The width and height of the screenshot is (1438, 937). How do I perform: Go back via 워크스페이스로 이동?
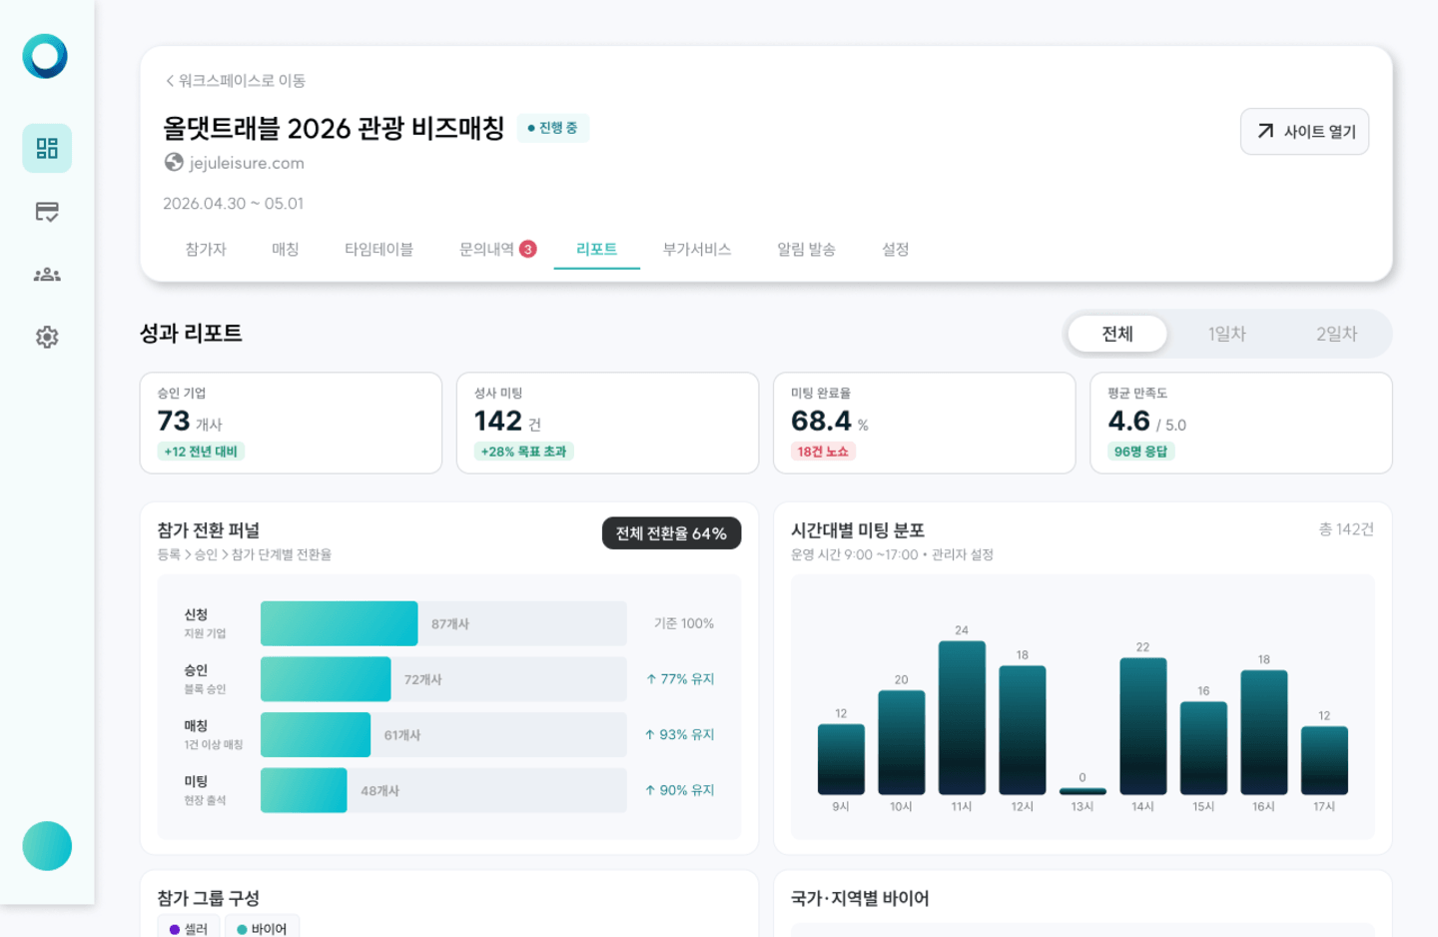(x=236, y=81)
